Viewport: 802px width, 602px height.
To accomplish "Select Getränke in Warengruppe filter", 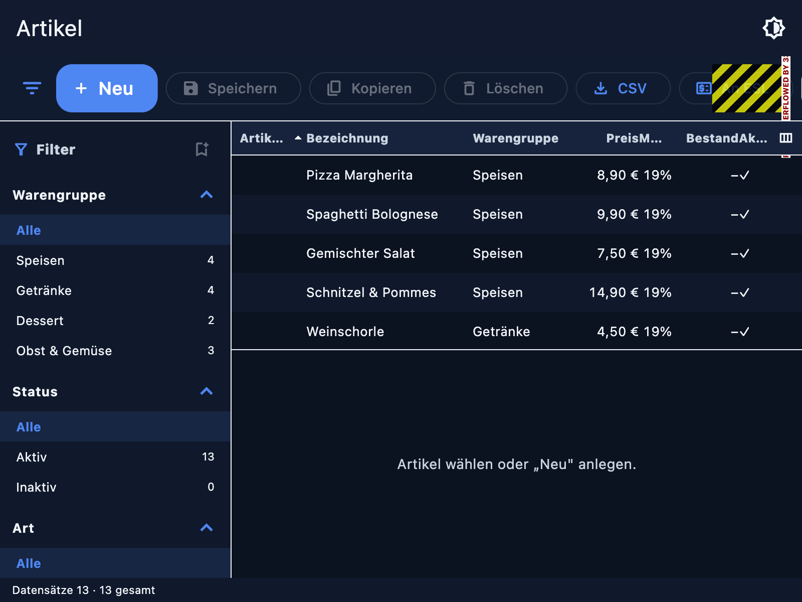I will point(115,290).
